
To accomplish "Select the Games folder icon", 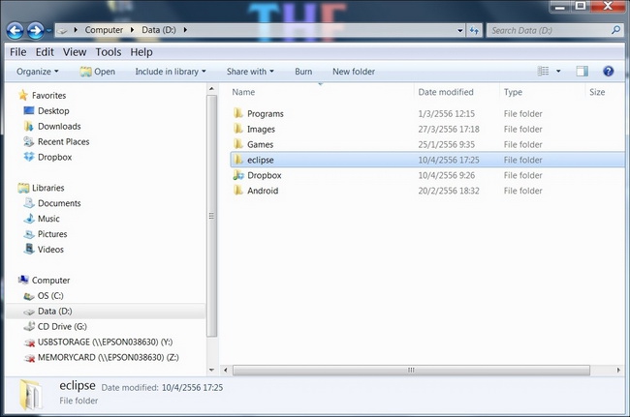I will tap(238, 144).
